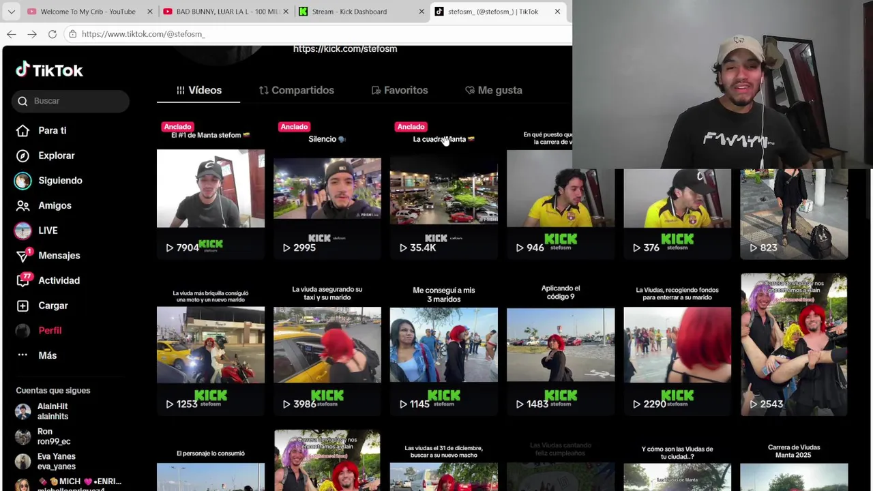
Task: Open Siguiendo avatar icon
Action: click(23, 181)
